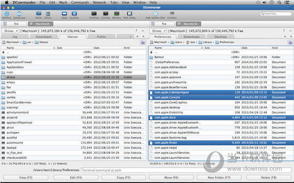Switch to the Downloads tab in the right panel
Viewport: 294px width, 183px height.
192,37
